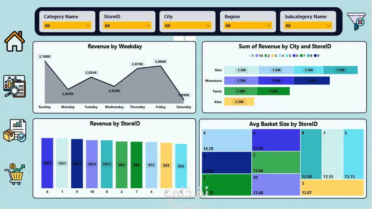372x209 pixels.
Task: Select treemap tile for store 1 (13.55)
Action: pos(332,154)
